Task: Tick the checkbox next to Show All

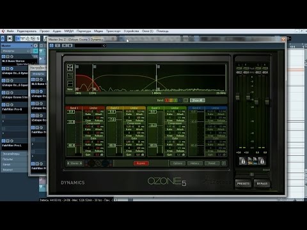Action: 186,100
